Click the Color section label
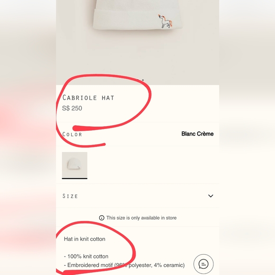This screenshot has width=275, height=275. [72, 134]
